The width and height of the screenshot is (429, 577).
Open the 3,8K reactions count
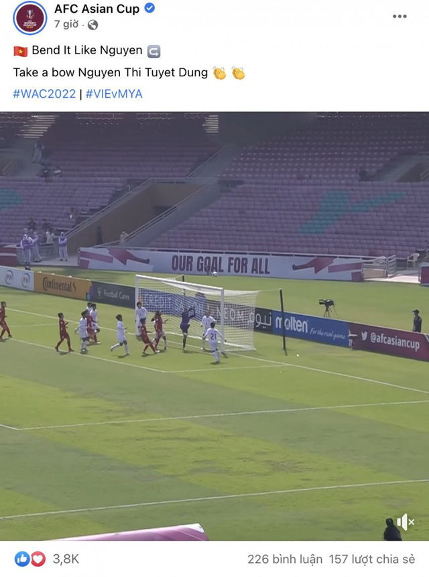coord(66,560)
